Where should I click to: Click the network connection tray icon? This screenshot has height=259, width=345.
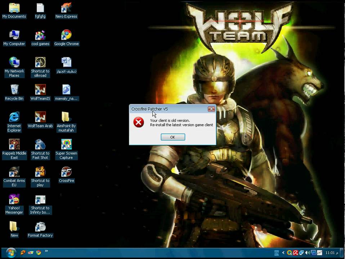click(301, 253)
